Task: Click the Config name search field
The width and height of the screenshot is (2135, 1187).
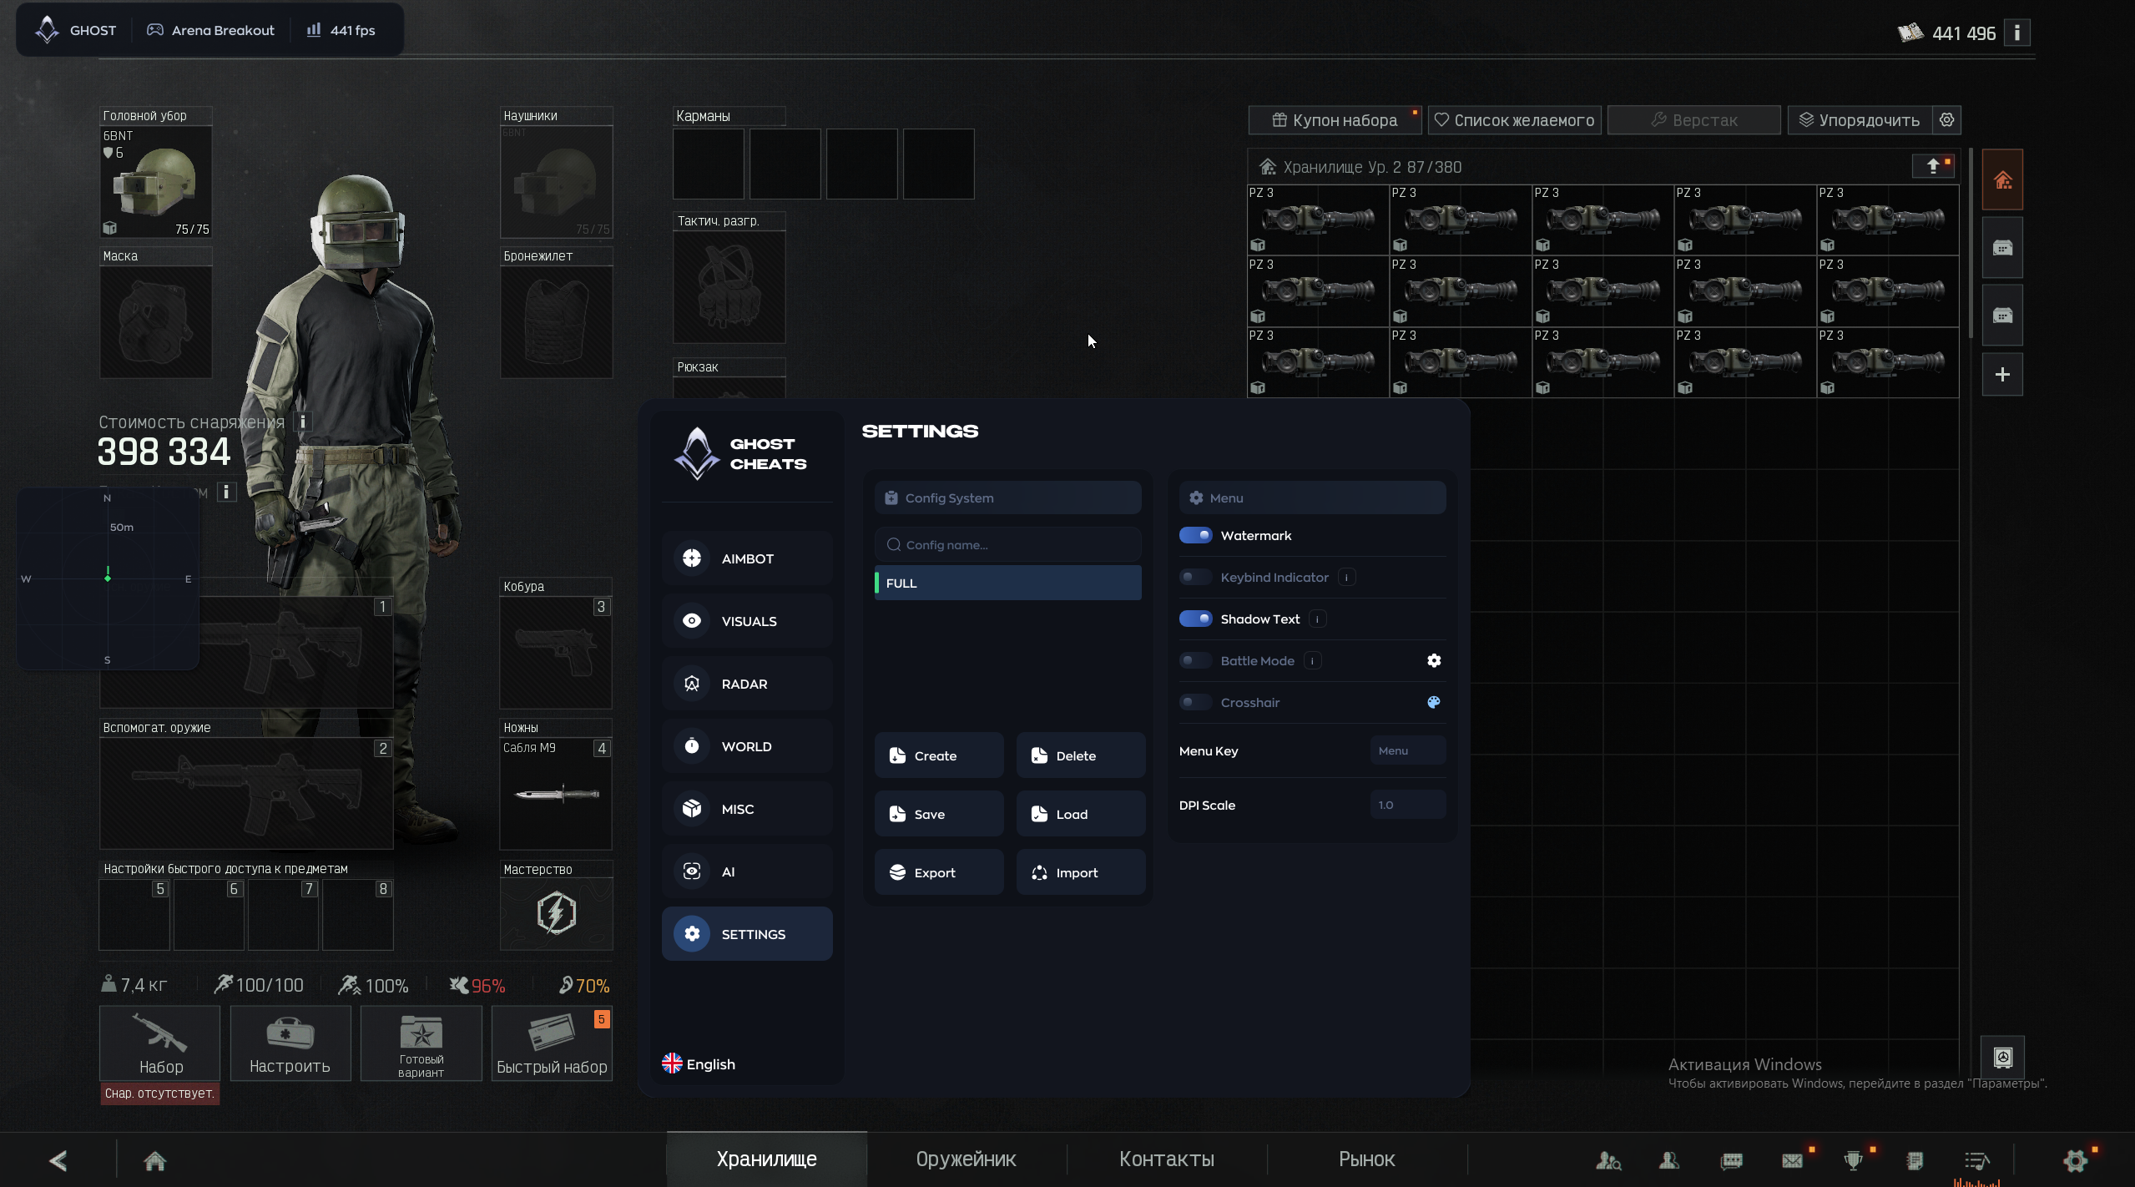Action: (x=1007, y=544)
